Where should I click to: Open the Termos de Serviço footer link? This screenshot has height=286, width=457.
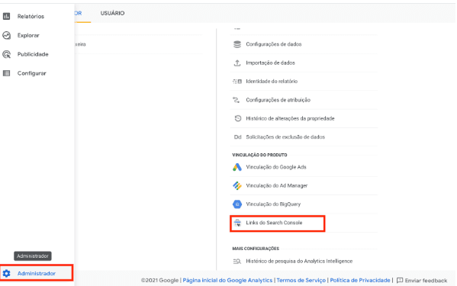(x=301, y=280)
